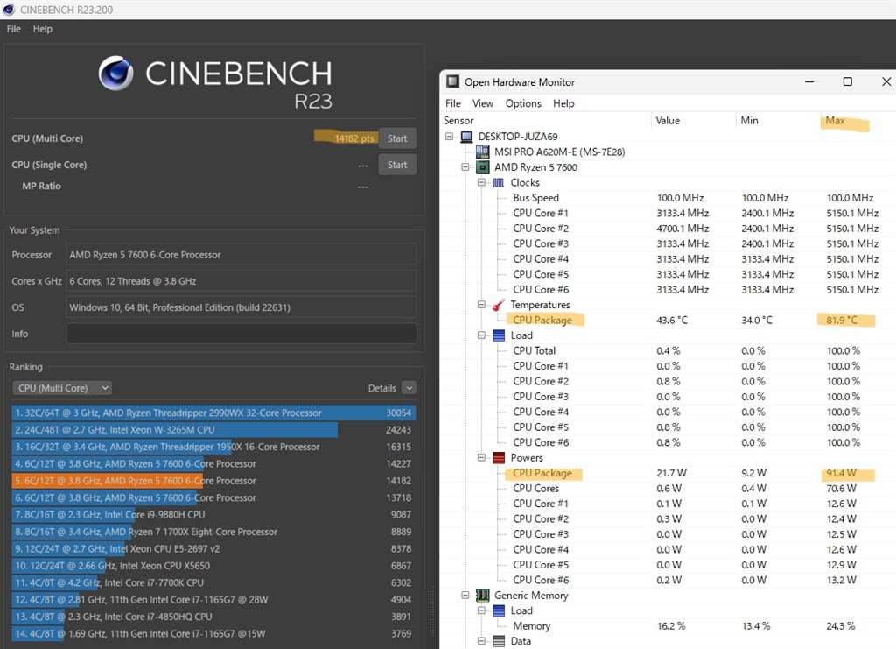Select the CPU Total load row
The height and width of the screenshot is (649, 896).
pos(668,350)
